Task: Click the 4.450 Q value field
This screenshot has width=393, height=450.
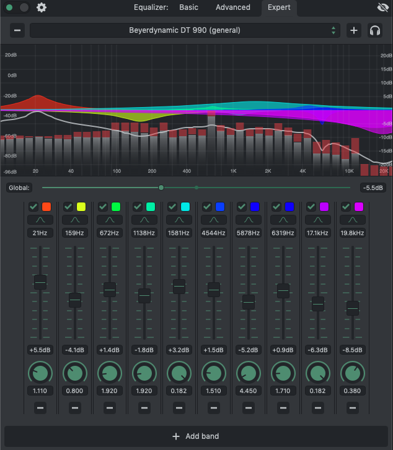Action: 249,391
